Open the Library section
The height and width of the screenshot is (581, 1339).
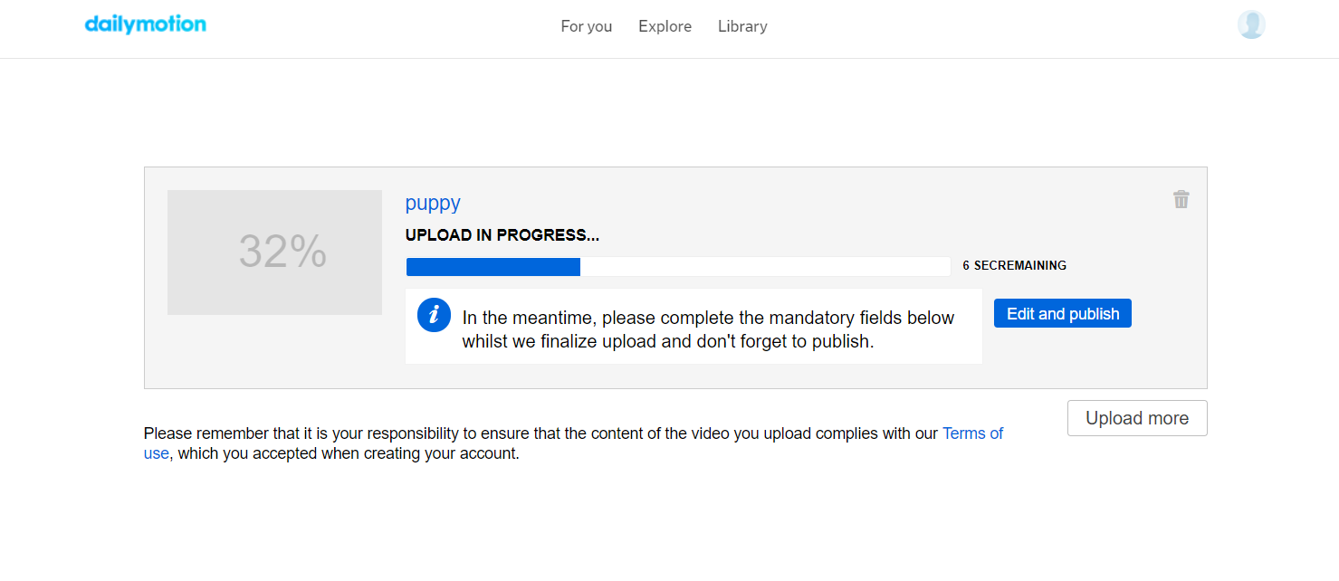742,26
